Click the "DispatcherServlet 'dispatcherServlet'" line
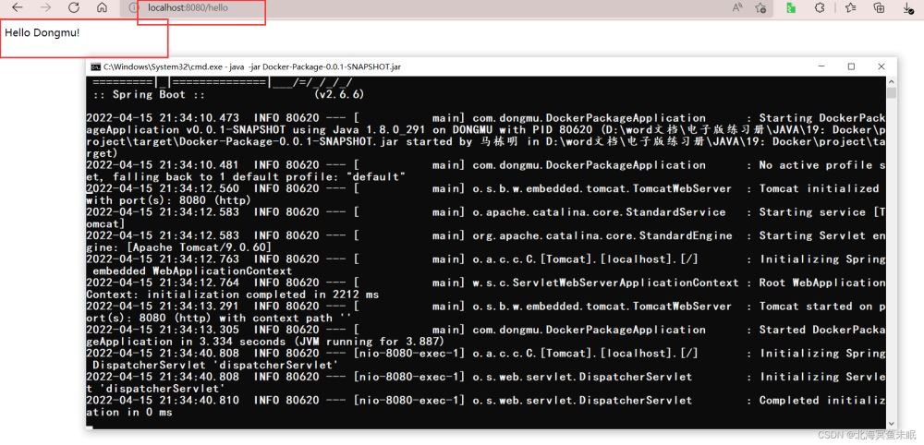Image resolution: width=924 pixels, height=445 pixels. [215, 365]
